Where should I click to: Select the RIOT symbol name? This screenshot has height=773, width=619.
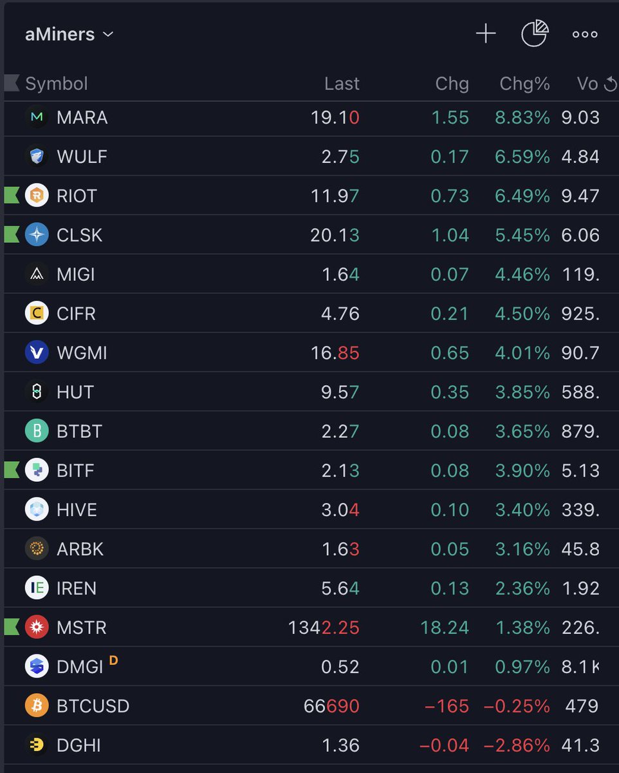pyautogui.click(x=77, y=196)
